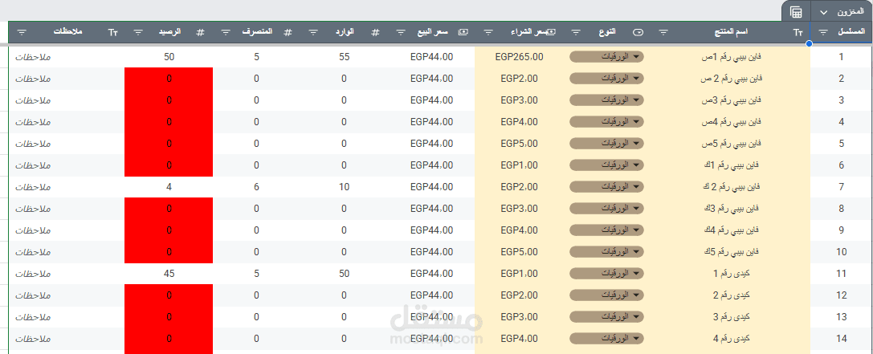
Task: Open the الورقيات dropdown chip in row 1
Action: [607, 57]
